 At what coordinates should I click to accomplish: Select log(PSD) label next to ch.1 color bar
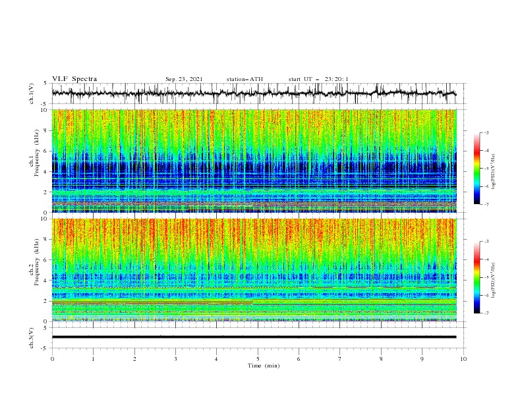pyautogui.click(x=494, y=172)
